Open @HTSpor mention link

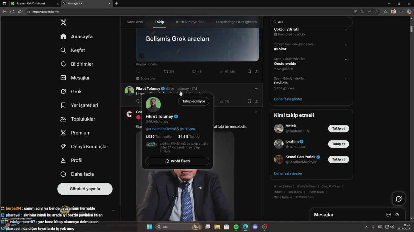(x=188, y=129)
